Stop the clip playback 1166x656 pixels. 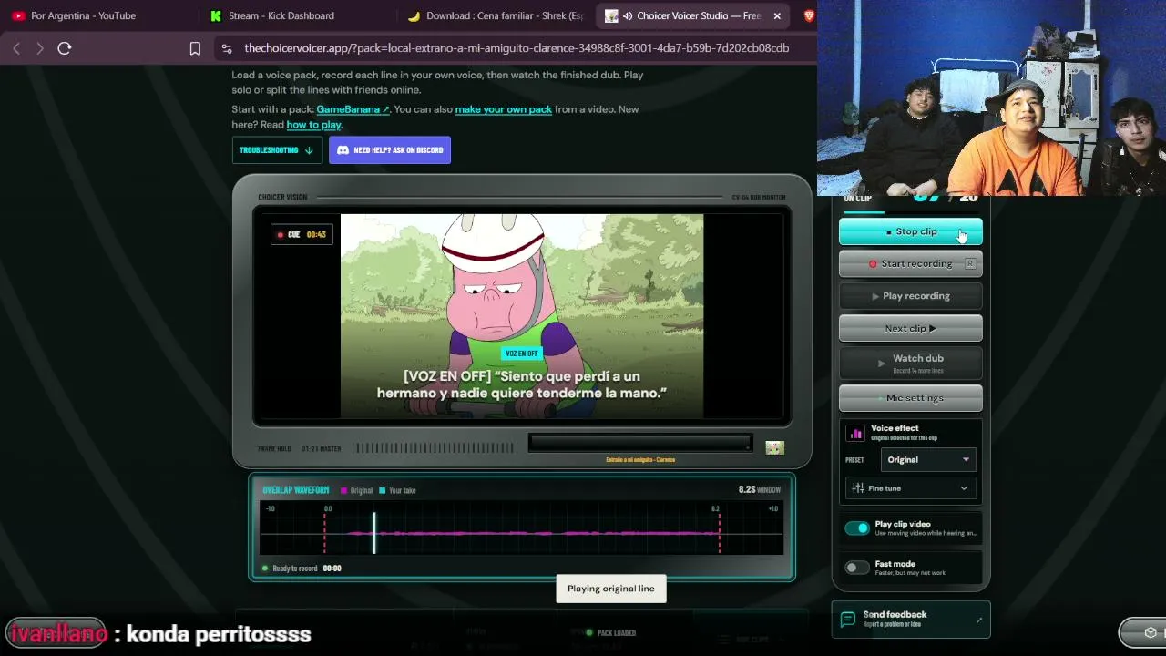(911, 231)
